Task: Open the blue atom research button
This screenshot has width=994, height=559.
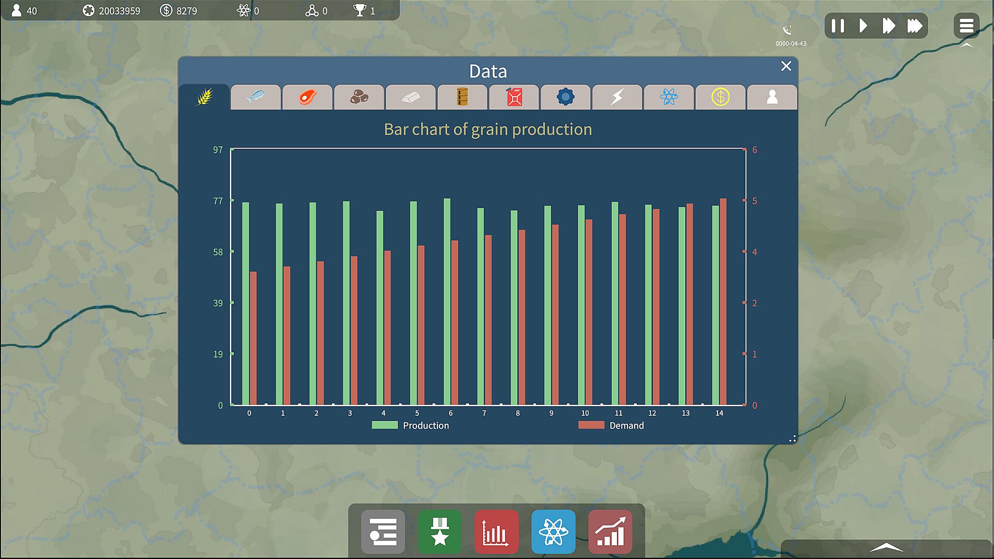Action: point(553,532)
